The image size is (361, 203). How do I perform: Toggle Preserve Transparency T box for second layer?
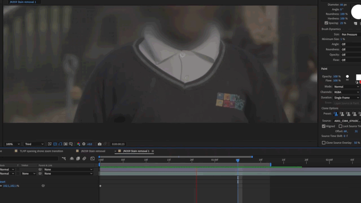click(18, 173)
